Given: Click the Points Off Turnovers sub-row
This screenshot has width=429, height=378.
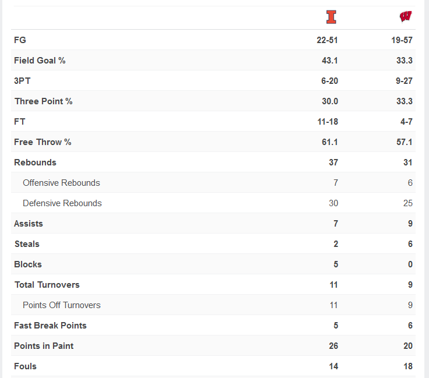Looking at the screenshot, I should (62, 305).
